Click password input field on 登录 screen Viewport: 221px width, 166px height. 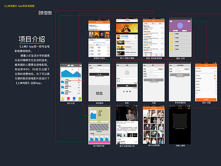[127, 81]
